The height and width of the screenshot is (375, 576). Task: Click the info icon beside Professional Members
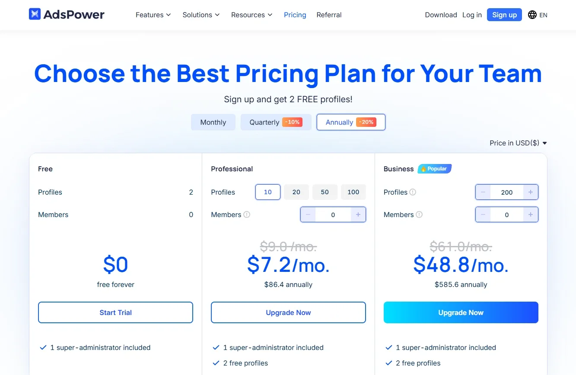tap(247, 214)
